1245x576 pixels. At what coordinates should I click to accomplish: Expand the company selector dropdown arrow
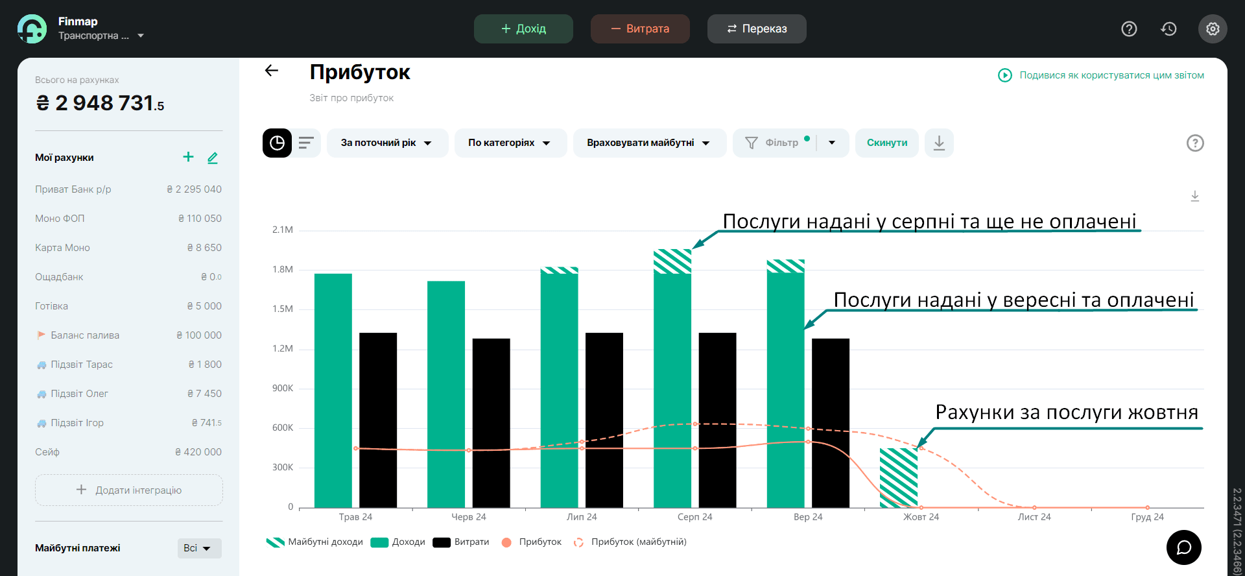(x=141, y=36)
